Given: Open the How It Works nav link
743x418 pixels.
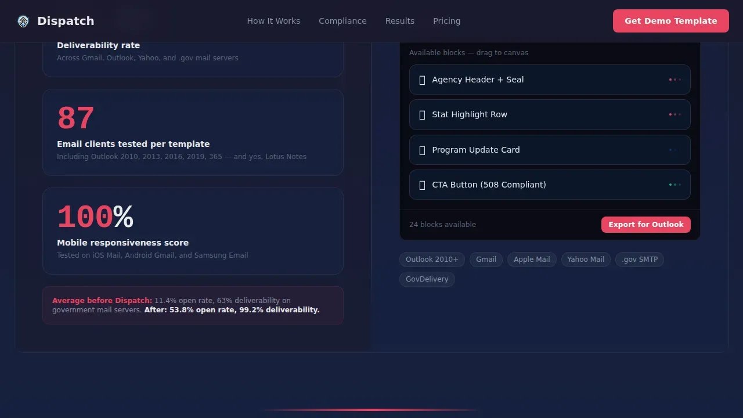Looking at the screenshot, I should (273, 21).
